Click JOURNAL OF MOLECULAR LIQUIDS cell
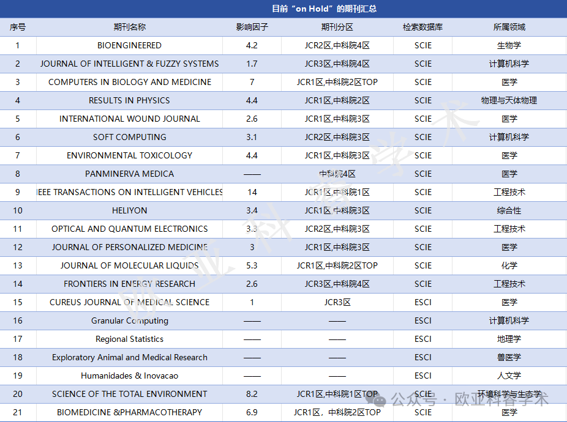The height and width of the screenshot is (422, 567). point(129,266)
